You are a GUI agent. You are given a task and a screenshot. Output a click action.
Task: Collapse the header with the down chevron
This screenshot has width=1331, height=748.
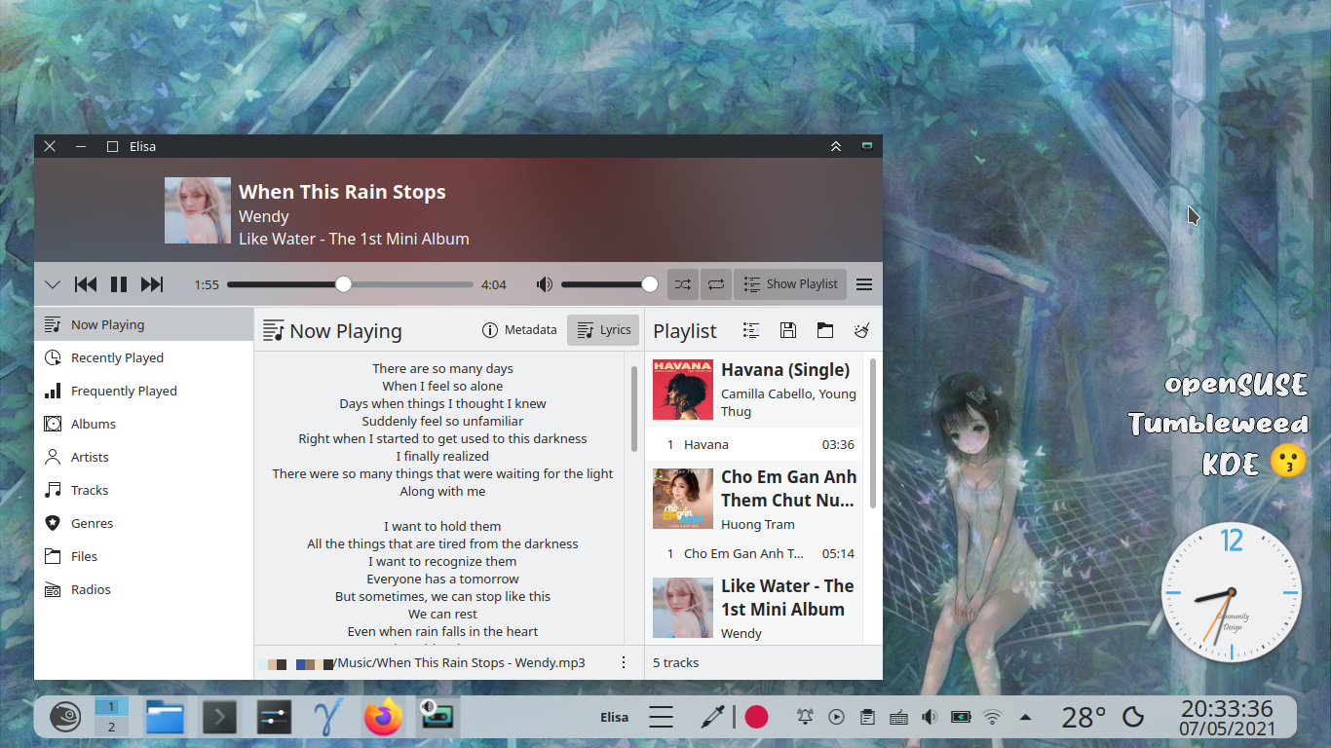tap(53, 284)
